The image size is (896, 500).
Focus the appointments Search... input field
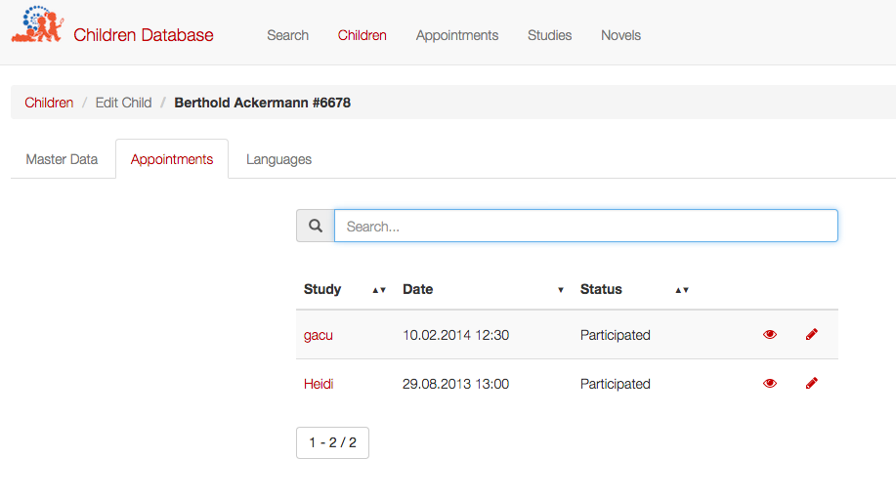pyautogui.click(x=585, y=226)
